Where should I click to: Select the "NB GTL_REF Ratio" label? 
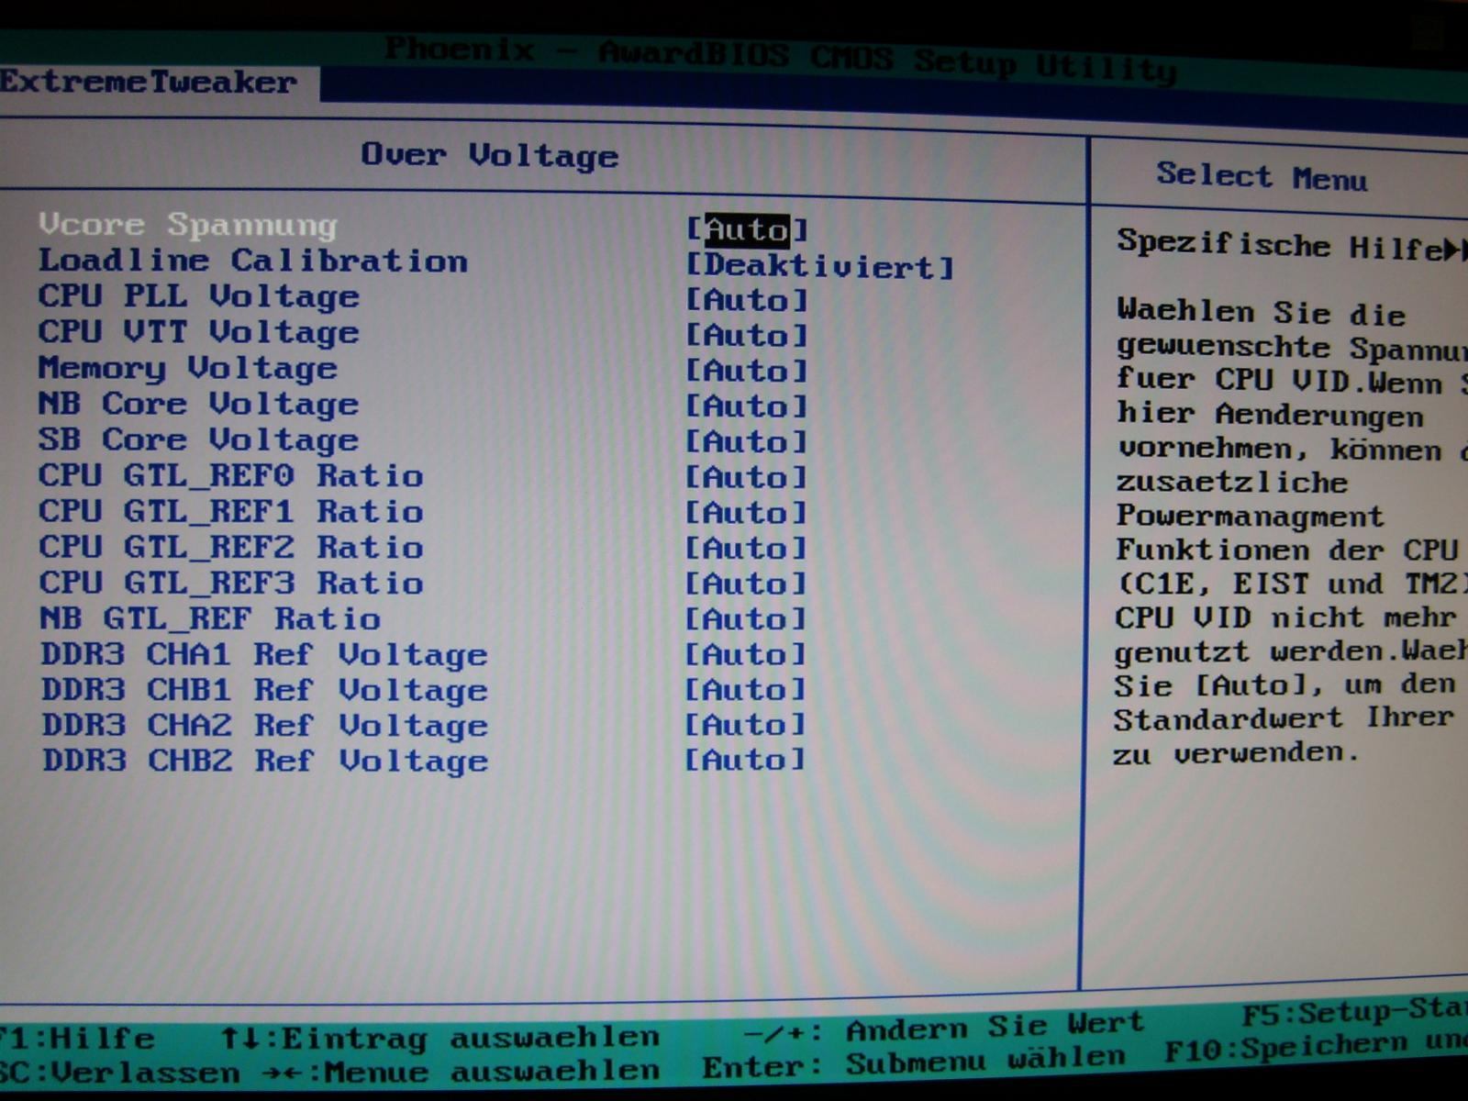tap(210, 618)
